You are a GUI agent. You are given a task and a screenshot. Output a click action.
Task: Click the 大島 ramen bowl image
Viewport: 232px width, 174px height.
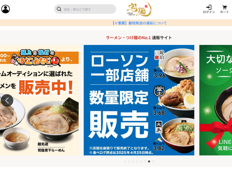178,135
